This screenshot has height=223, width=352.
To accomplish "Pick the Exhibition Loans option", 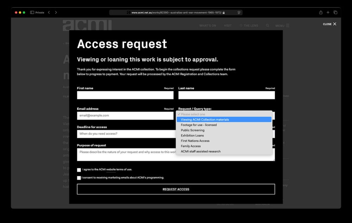I will [x=224, y=135].
